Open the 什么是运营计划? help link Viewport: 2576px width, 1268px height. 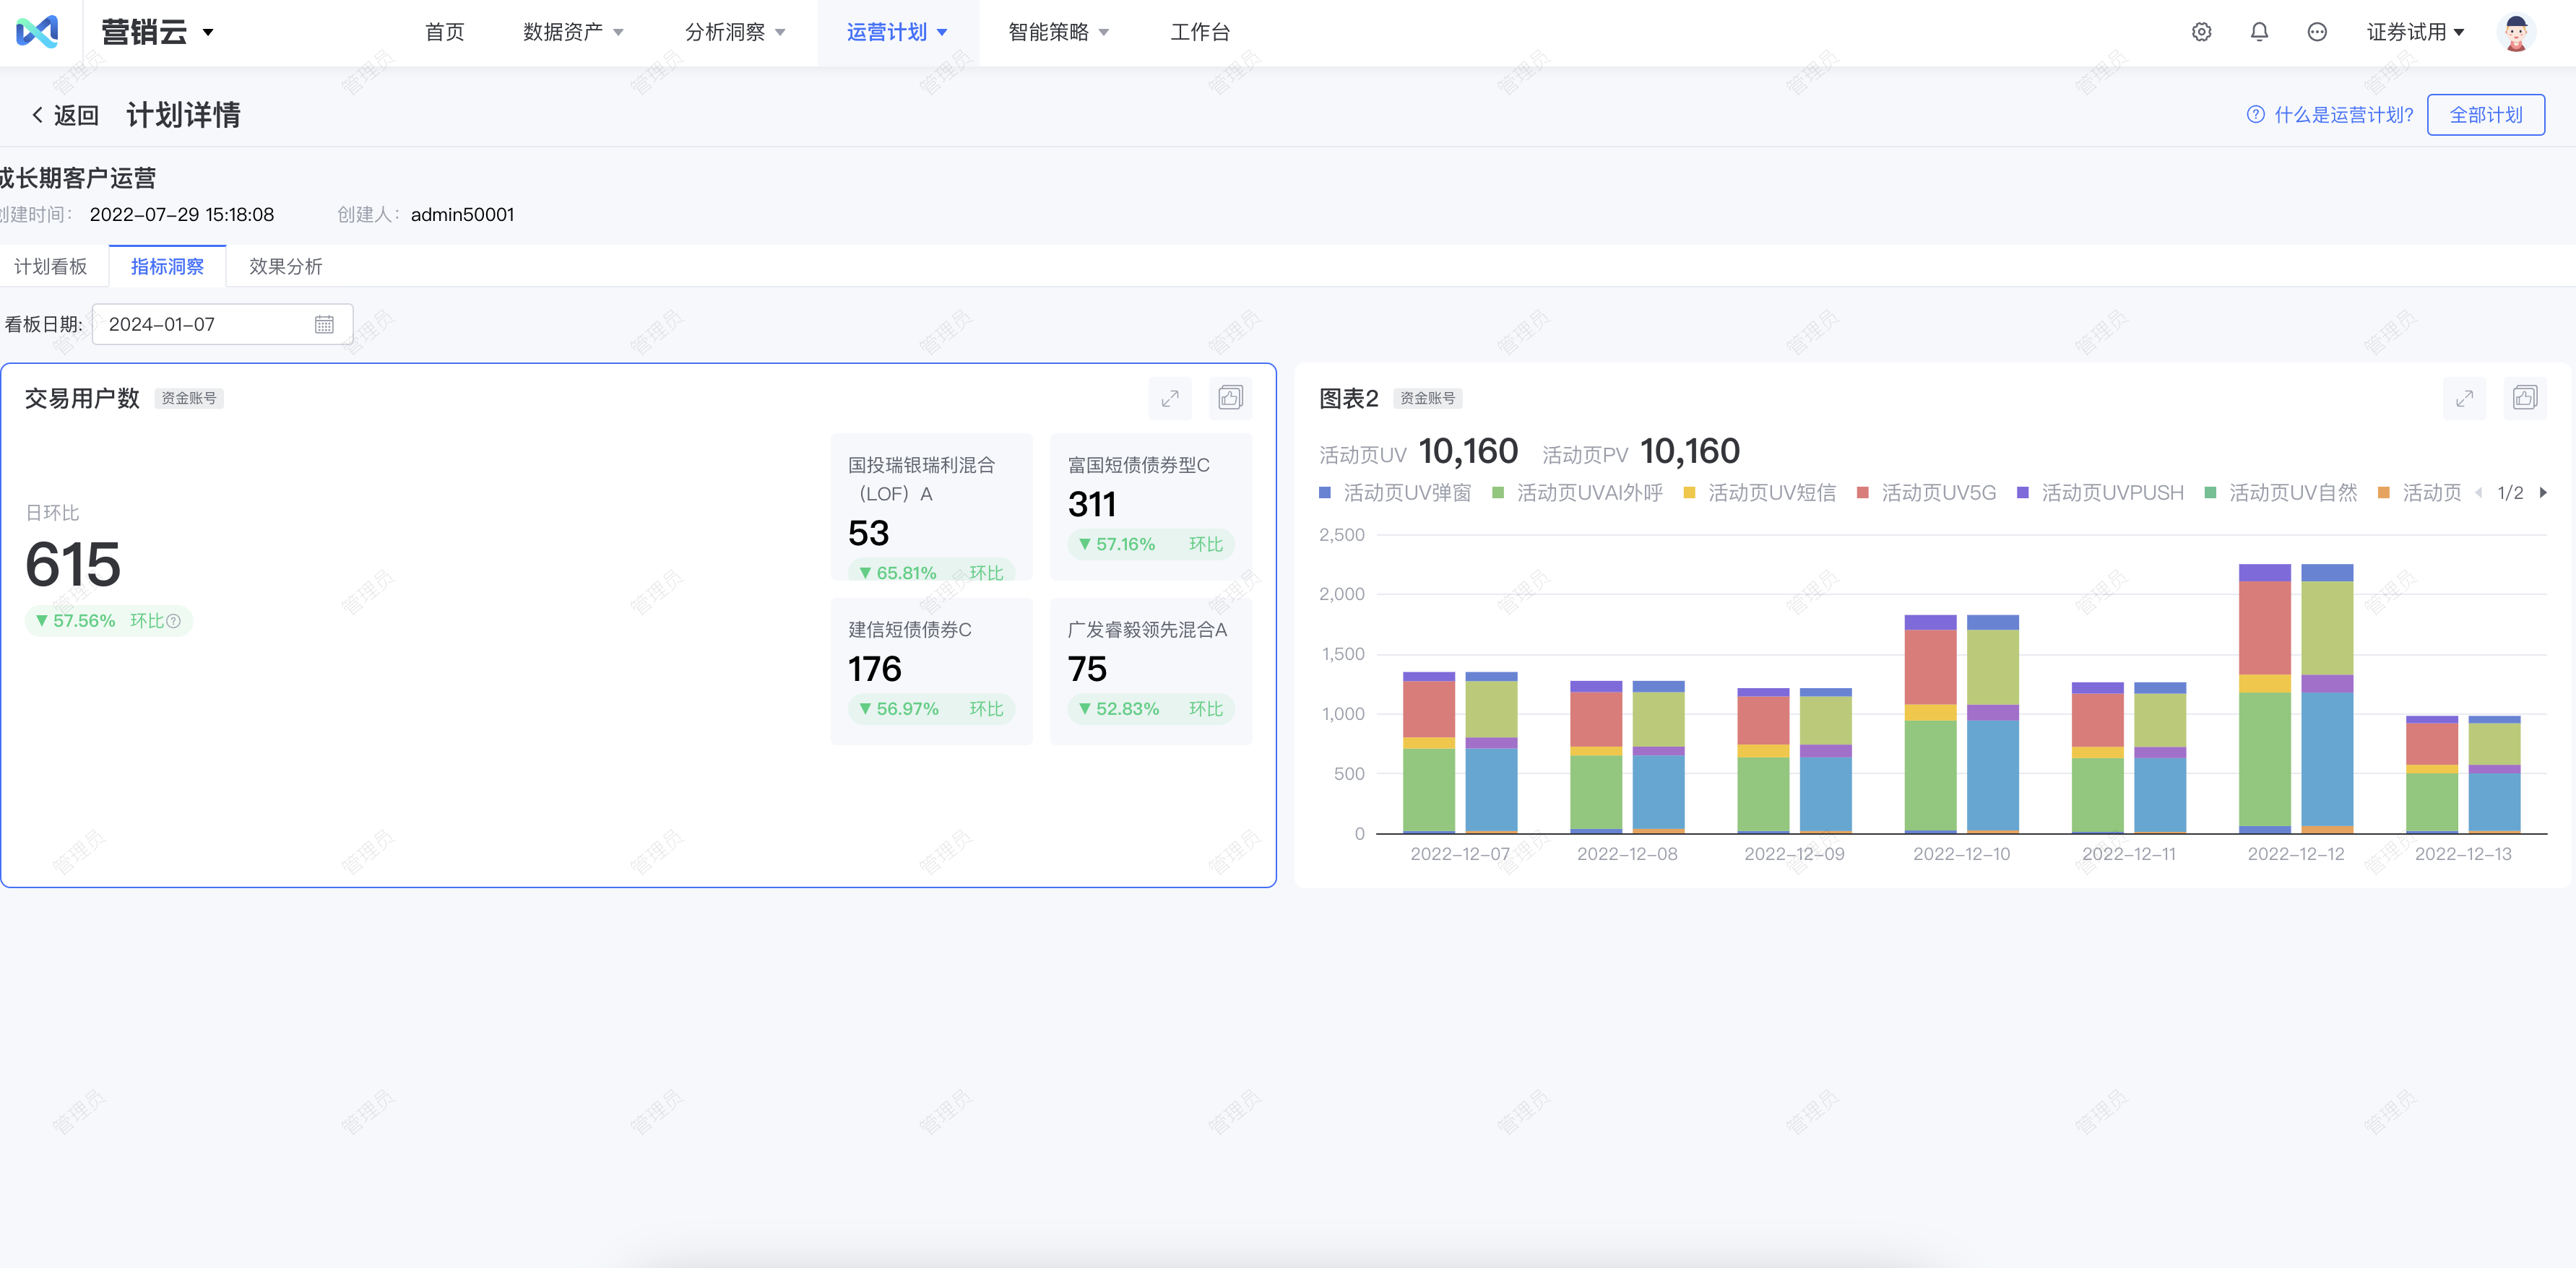pyautogui.click(x=2343, y=115)
